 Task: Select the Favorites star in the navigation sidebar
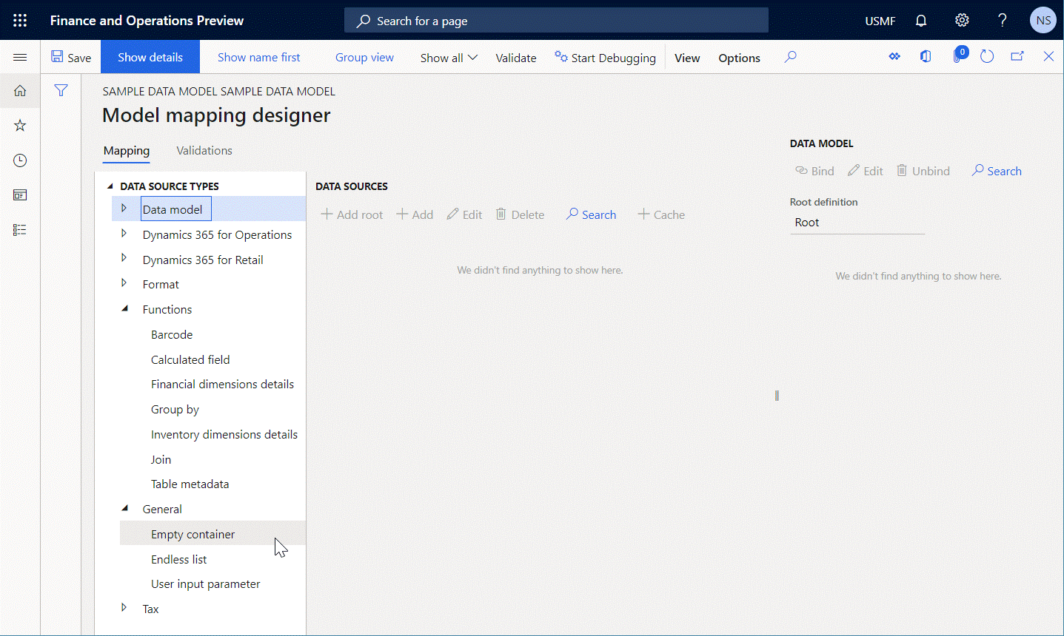tap(19, 125)
